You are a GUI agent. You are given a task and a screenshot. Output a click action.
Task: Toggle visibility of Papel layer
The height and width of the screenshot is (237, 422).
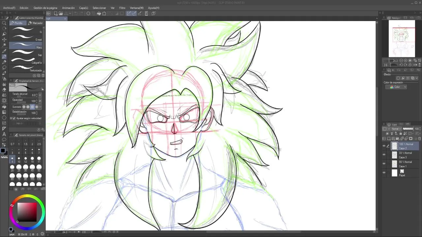384,173
